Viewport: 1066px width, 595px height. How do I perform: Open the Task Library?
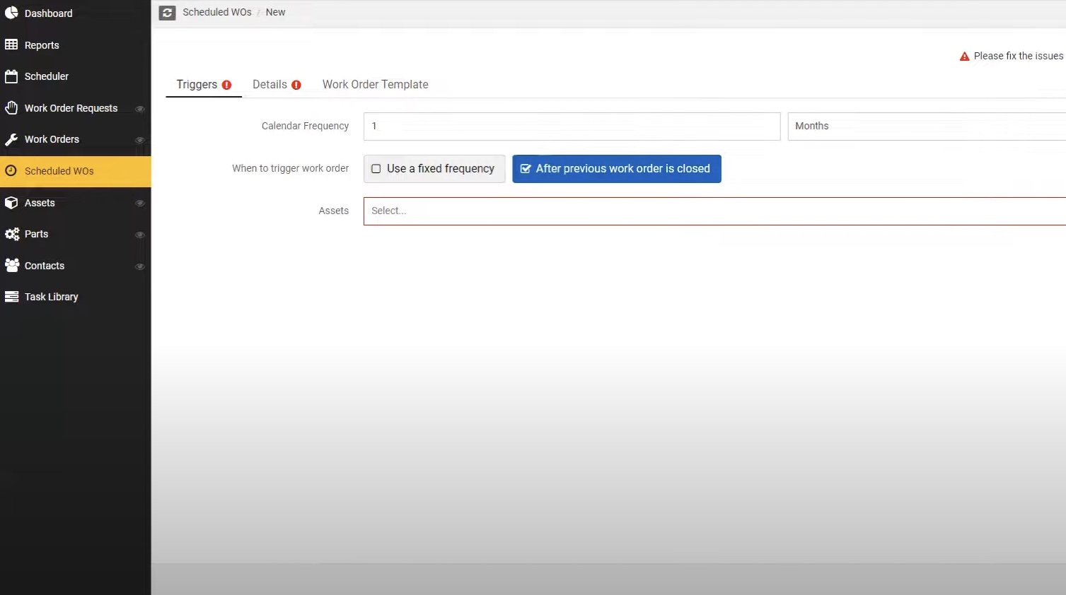51,296
